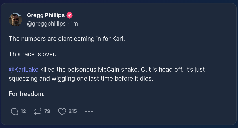Click the line "The numbers are giant"

[67, 39]
